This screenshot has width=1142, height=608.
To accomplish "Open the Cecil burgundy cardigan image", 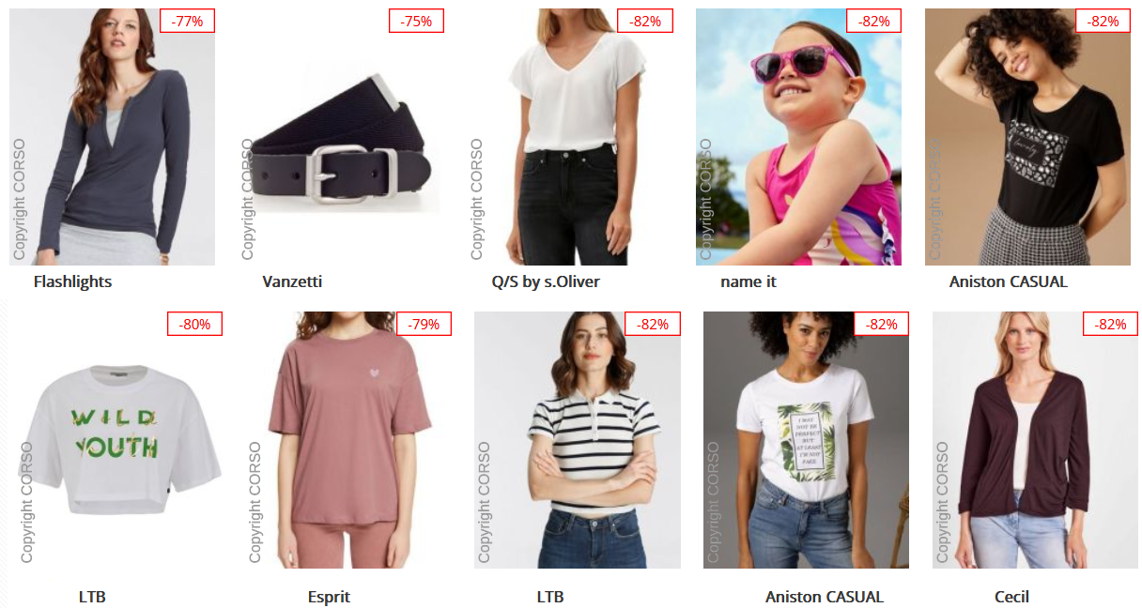I will point(1035,440).
